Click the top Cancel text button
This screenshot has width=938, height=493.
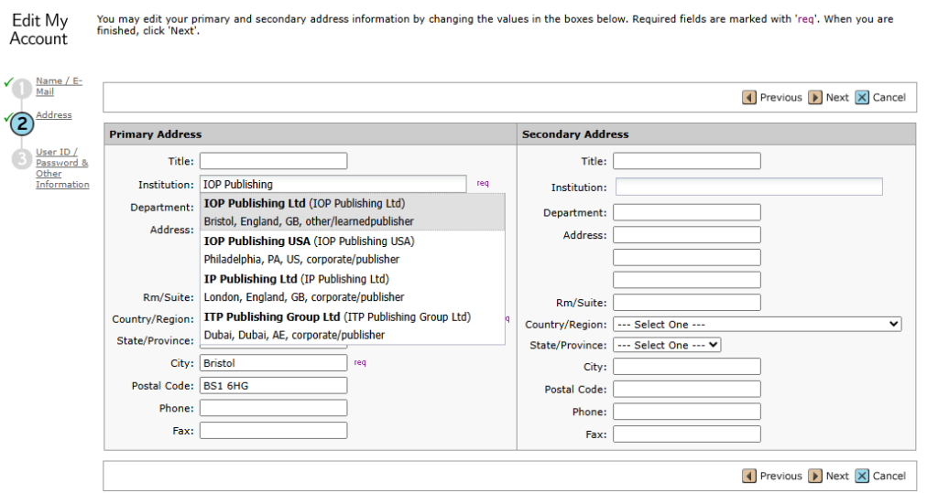pos(889,97)
